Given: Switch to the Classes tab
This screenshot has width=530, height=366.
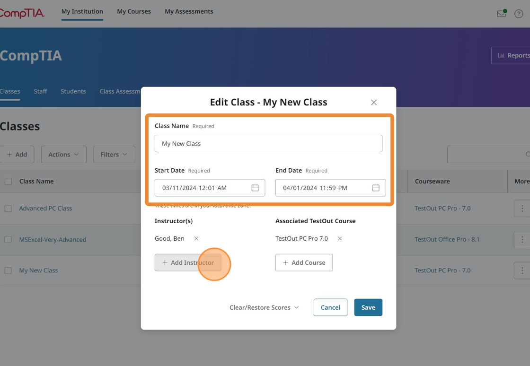Looking at the screenshot, I should click(10, 91).
